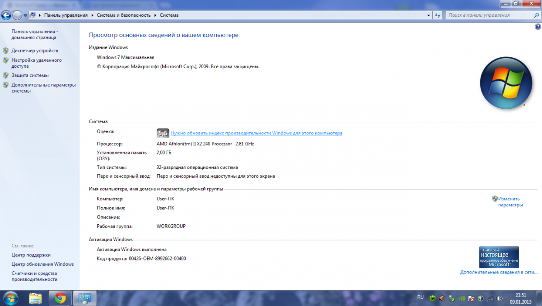Click shield icon beside Настройка удаленного доступа
Screen dimensions: 542x306
(x=5, y=60)
